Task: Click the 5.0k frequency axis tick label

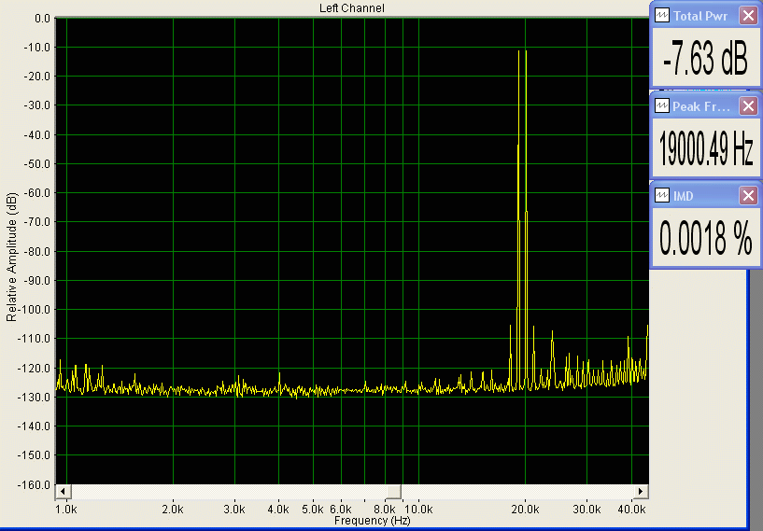Action: 313,510
